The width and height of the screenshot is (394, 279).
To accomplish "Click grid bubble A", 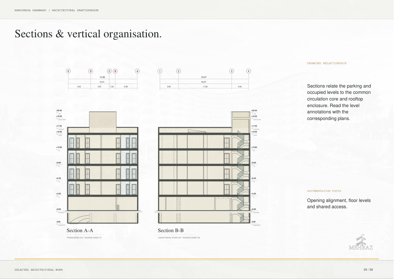I will [137, 71].
